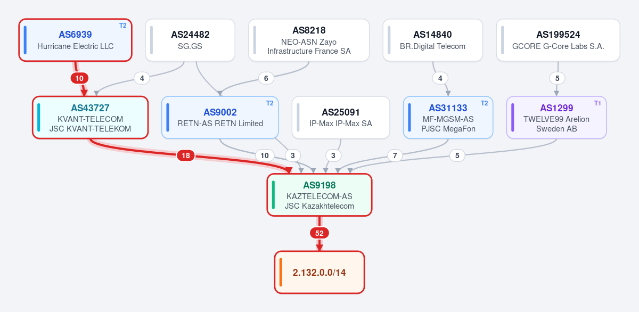Select the AS6939 Hurricane Electric node

(75, 40)
